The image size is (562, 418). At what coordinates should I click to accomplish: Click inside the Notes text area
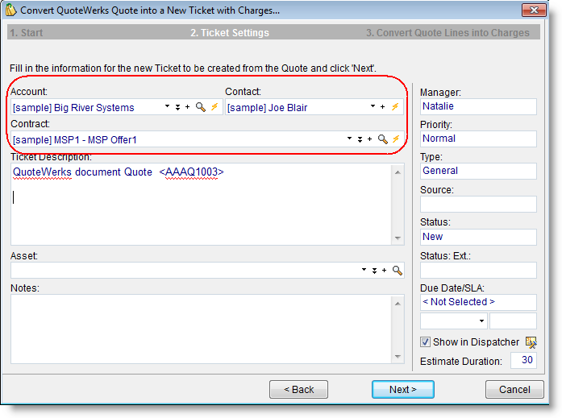(202, 329)
